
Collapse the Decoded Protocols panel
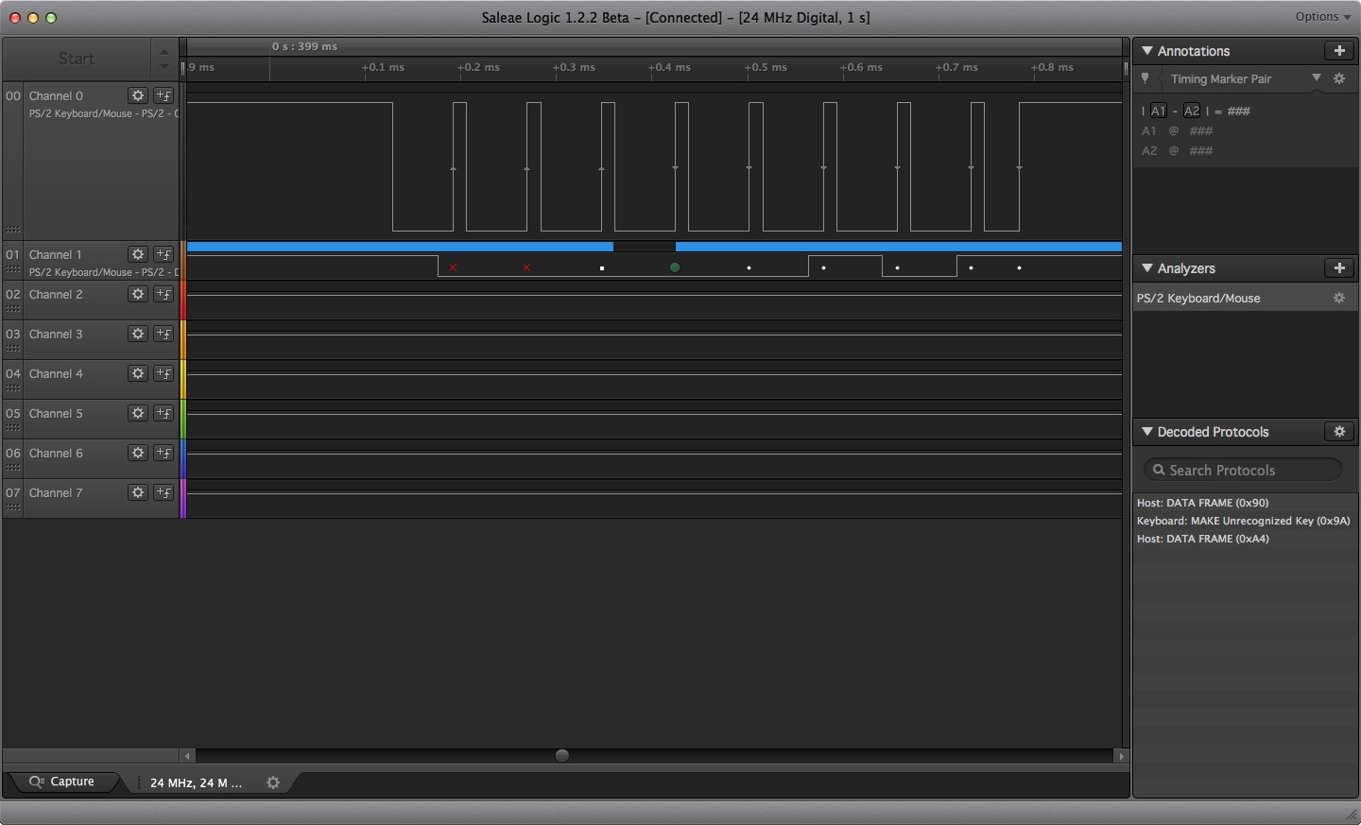click(1147, 432)
